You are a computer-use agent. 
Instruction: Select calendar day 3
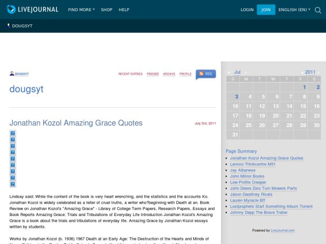[x=236, y=97]
